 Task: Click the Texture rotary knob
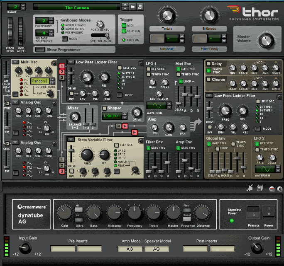[167, 15]
